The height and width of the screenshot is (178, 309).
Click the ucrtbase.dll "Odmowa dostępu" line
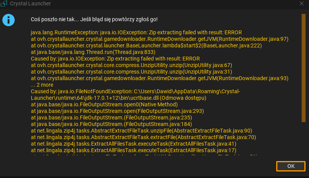tap(118, 98)
